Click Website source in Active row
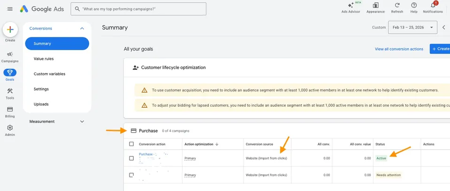 pos(267,158)
